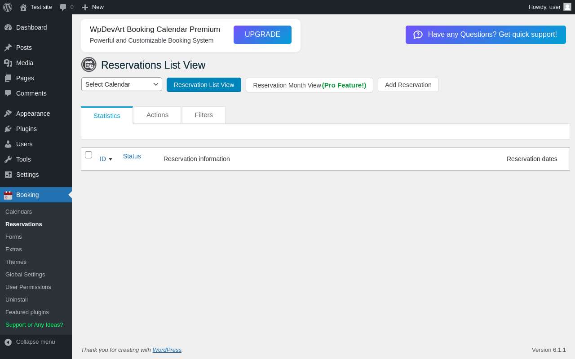Open Themes submenu item
Image resolution: width=575 pixels, height=359 pixels.
click(16, 262)
